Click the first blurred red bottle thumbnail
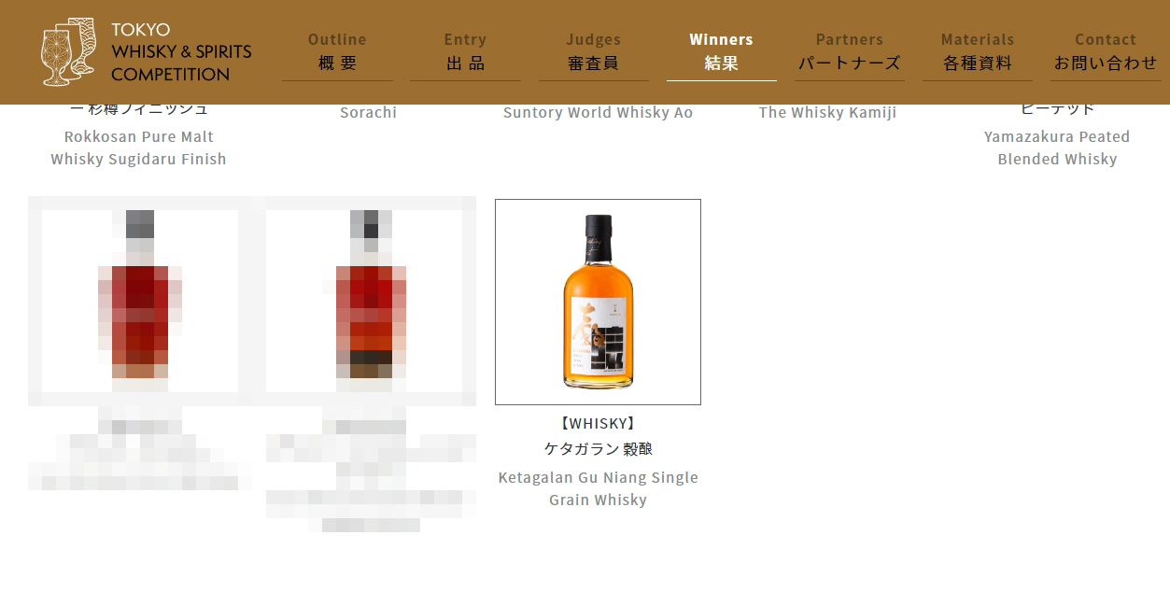 pos(139,301)
